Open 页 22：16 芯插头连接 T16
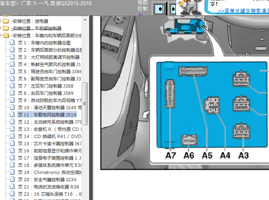 (x=49, y=194)
